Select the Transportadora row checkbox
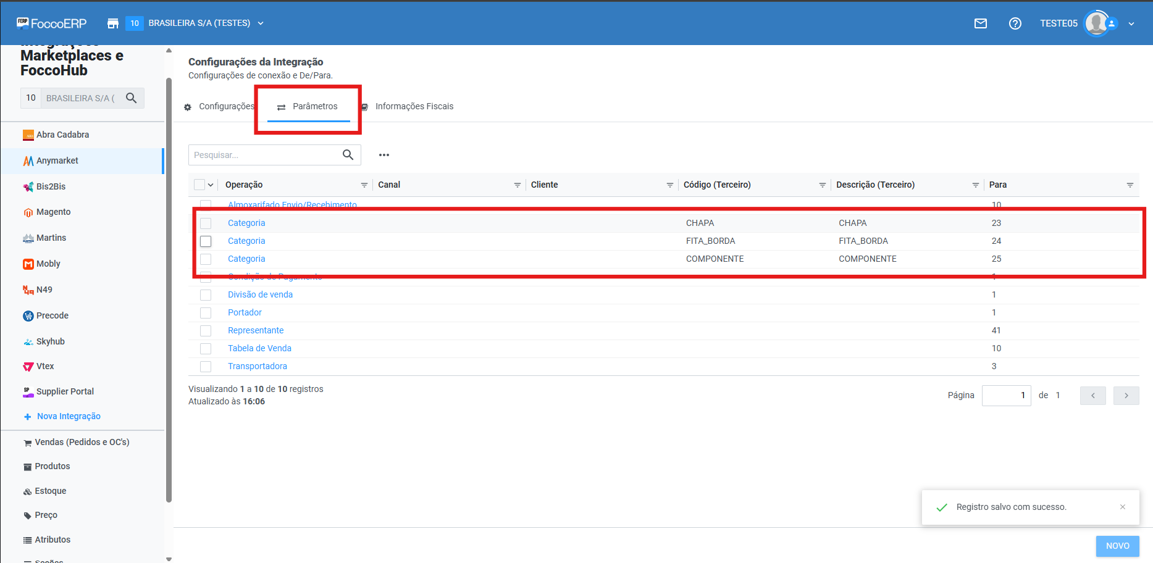Viewport: 1153px width, 563px height. click(x=206, y=367)
